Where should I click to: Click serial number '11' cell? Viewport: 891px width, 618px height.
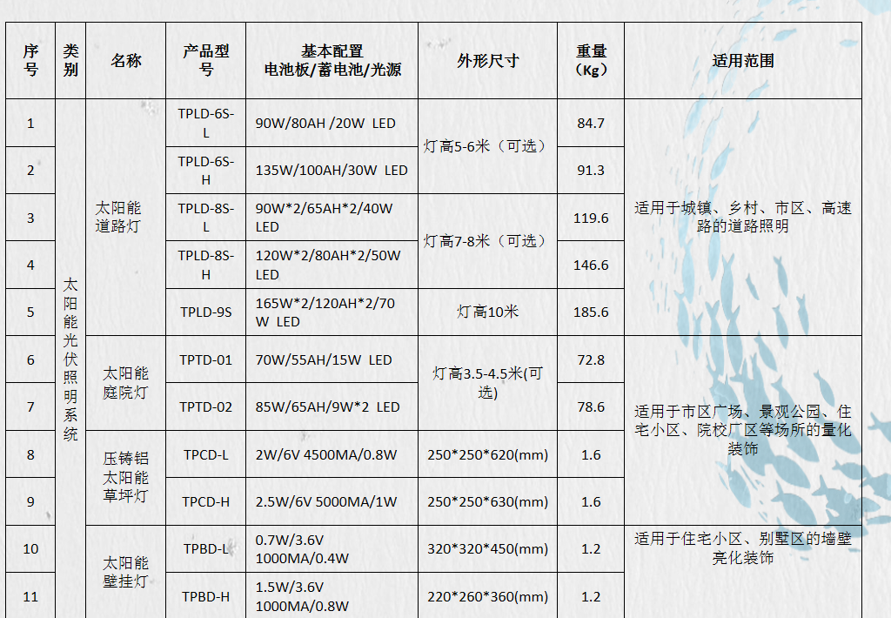click(30, 596)
